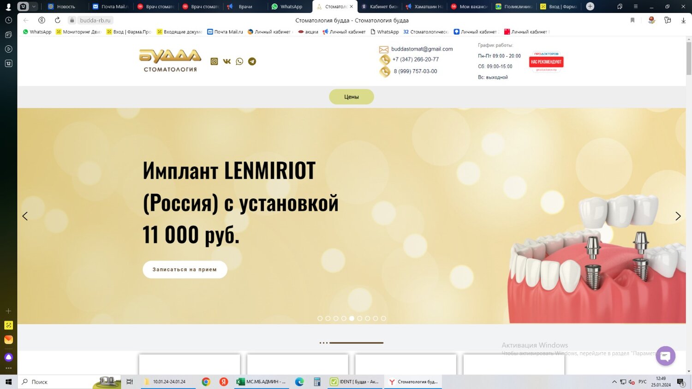This screenshot has height=389, width=692.
Task: Open the chat widget bubble
Action: coord(665,356)
